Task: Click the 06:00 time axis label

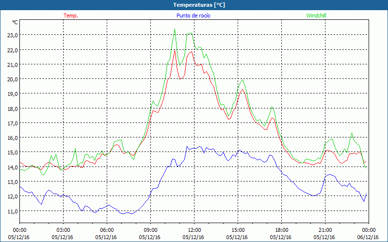Action: pos(107,230)
